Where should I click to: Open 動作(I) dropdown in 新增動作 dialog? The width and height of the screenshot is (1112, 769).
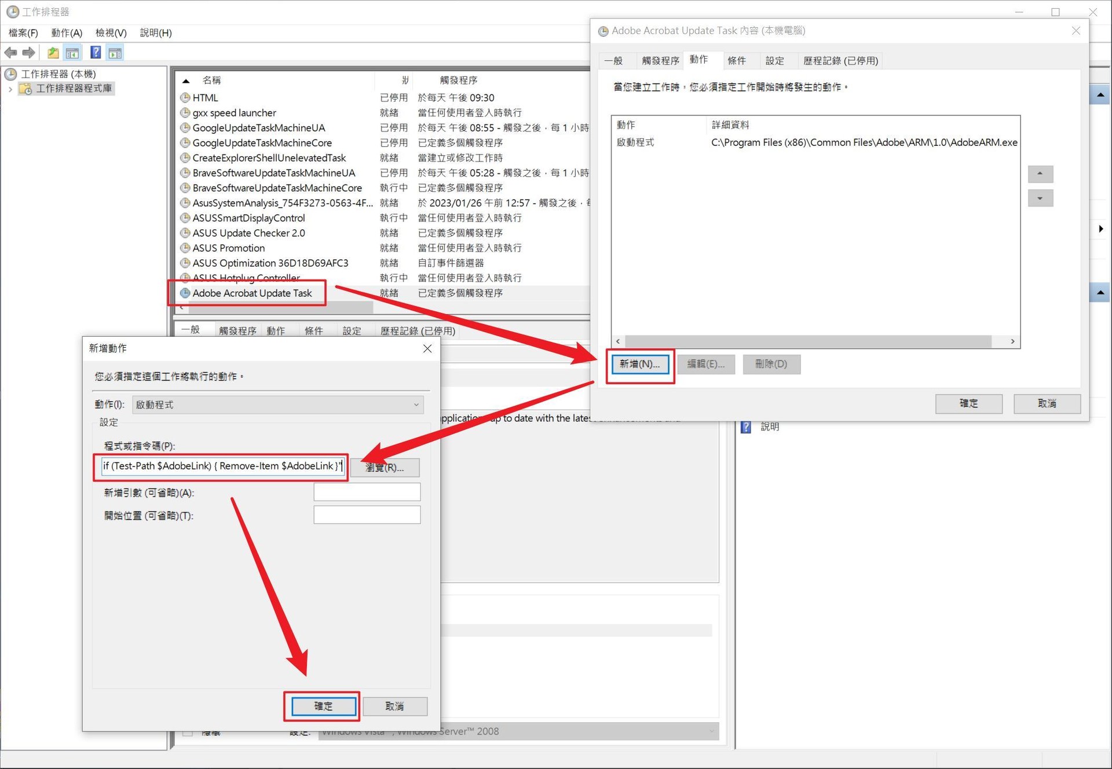[x=278, y=405]
